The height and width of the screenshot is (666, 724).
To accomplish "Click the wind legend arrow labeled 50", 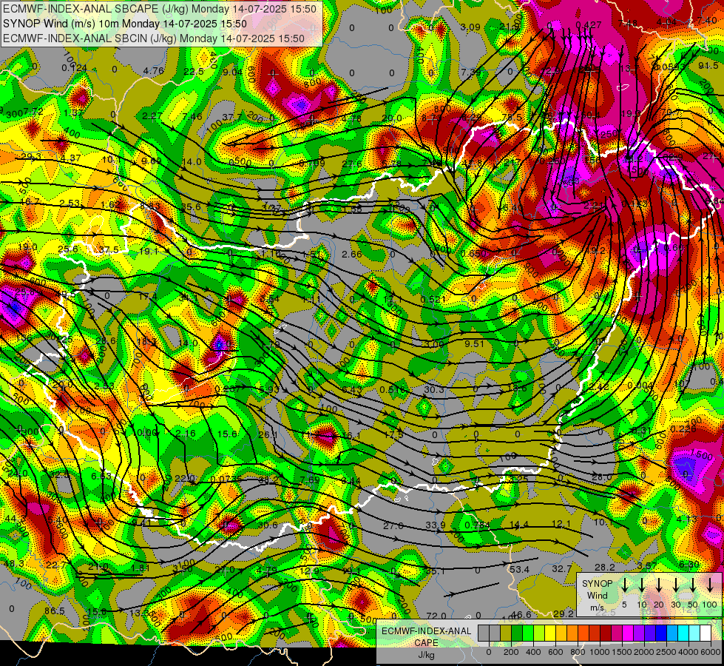I will pos(693,585).
